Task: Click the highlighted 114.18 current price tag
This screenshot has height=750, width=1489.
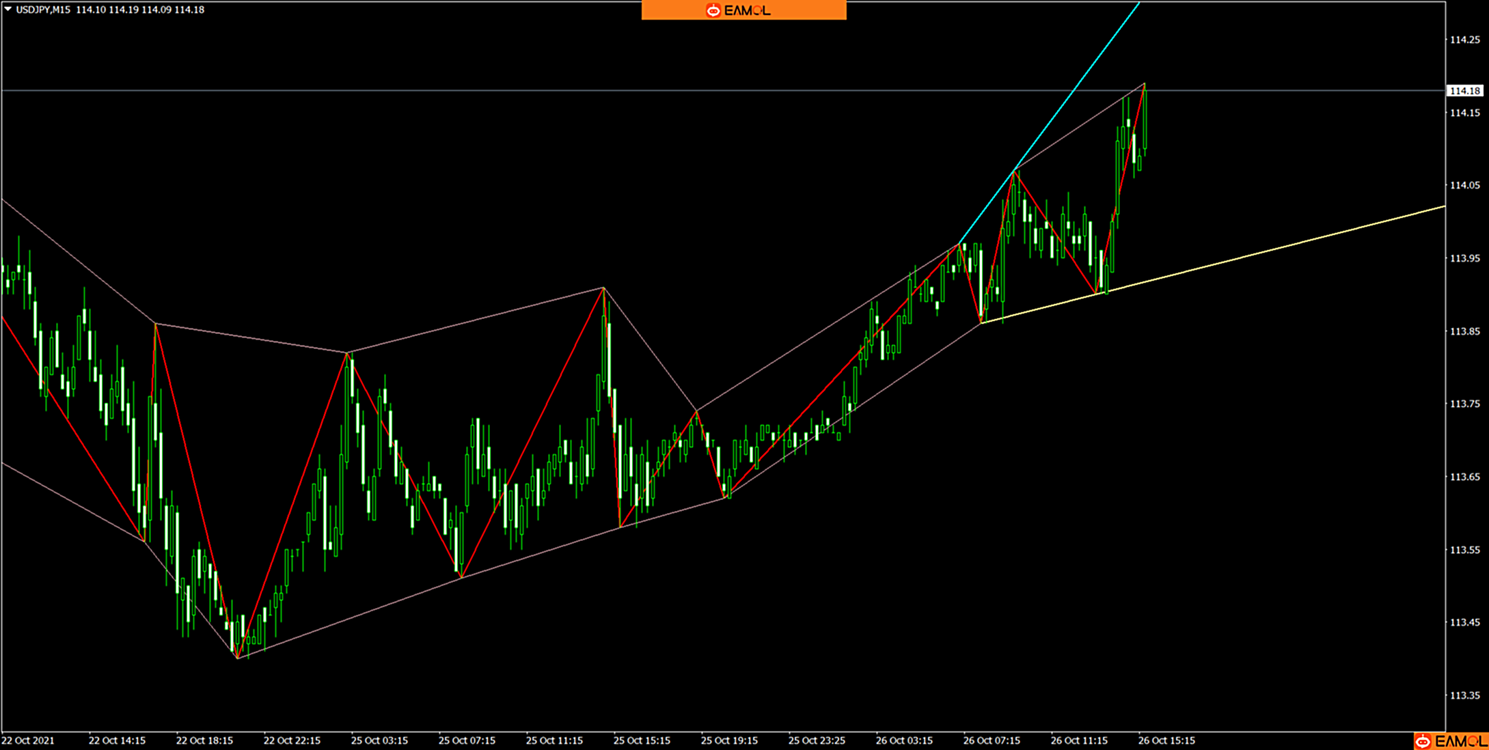Action: 1464,91
